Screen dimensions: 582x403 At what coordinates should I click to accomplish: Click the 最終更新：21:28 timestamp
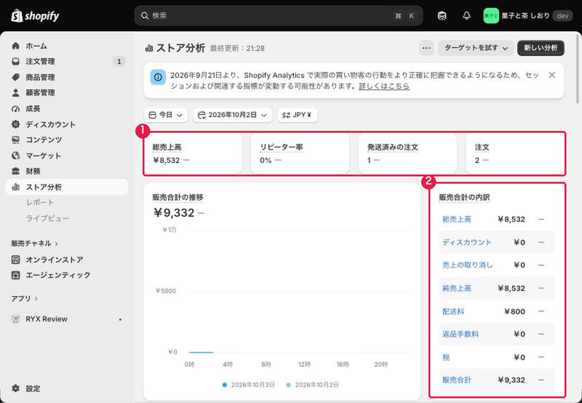pos(238,48)
